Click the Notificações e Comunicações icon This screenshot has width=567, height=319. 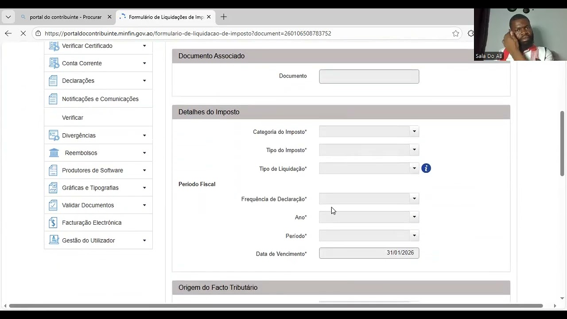(x=53, y=99)
